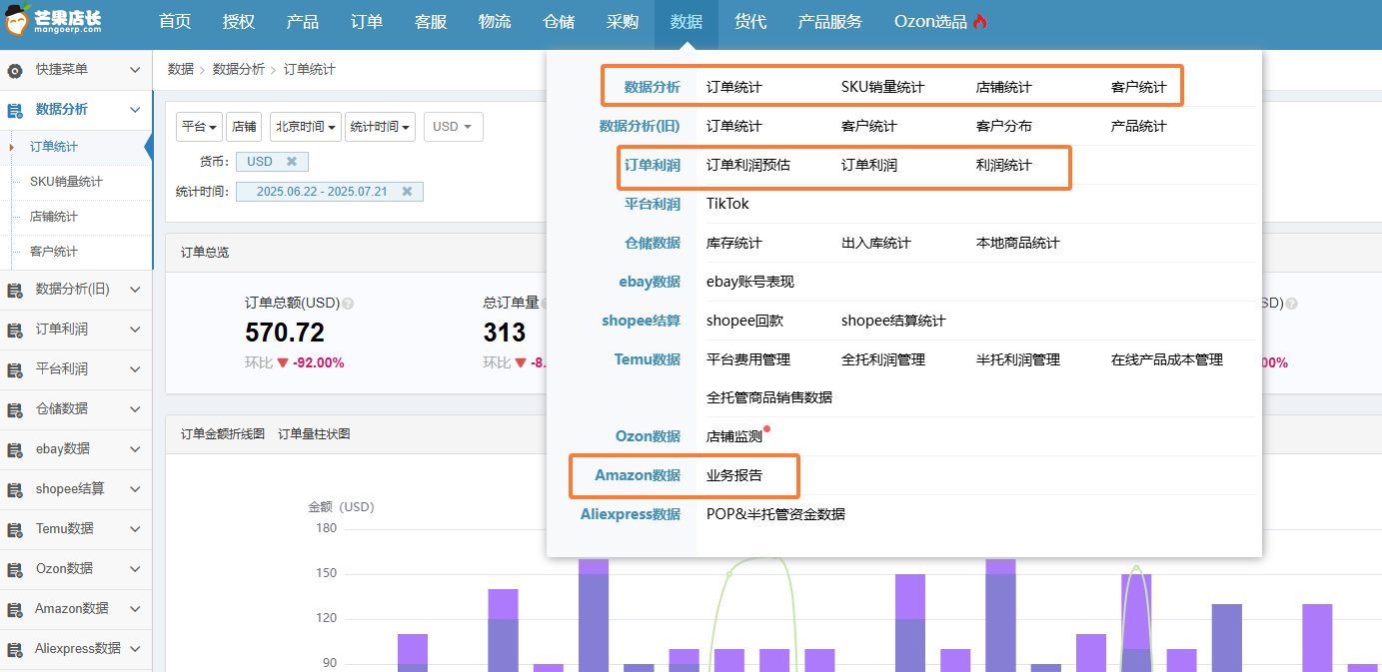Viewport: 1382px width, 672px height.
Task: Switch to the 订单金额折线图 chart tab
Action: pyautogui.click(x=223, y=434)
